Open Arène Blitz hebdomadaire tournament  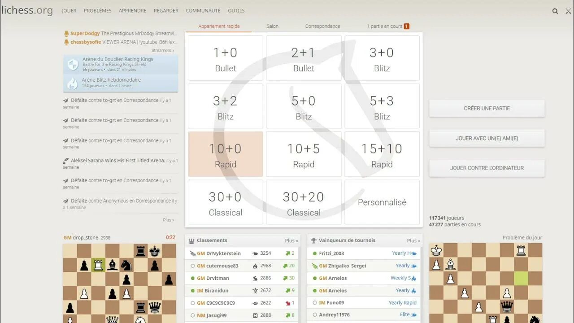[x=121, y=83]
